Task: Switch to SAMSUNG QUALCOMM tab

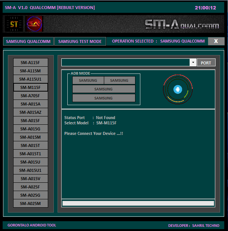Action: click(x=28, y=41)
